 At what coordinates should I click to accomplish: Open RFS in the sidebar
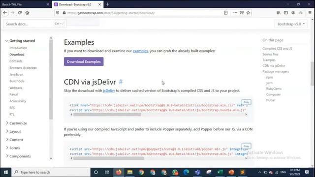(12, 108)
